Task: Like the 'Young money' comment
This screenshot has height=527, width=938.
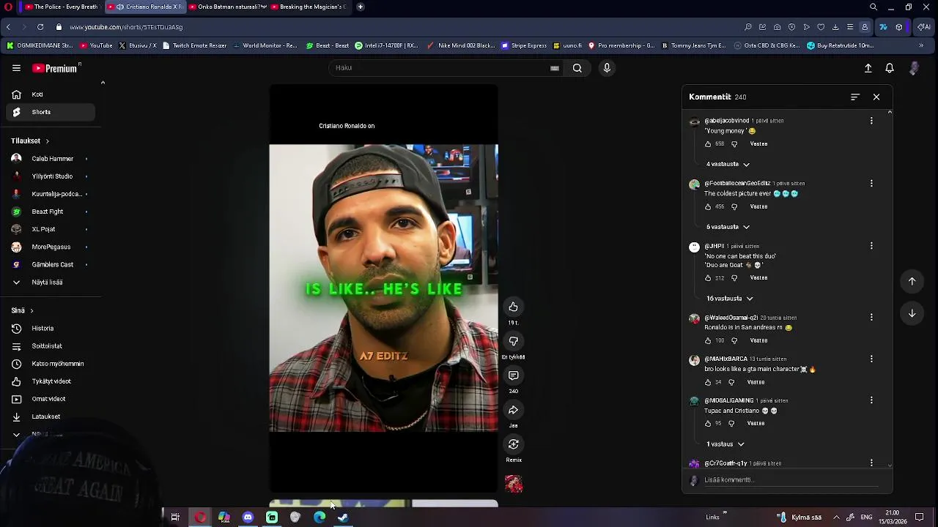Action: pyautogui.click(x=708, y=144)
